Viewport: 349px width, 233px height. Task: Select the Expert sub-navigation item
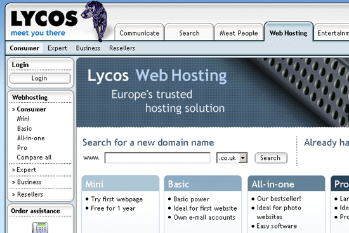point(57,48)
